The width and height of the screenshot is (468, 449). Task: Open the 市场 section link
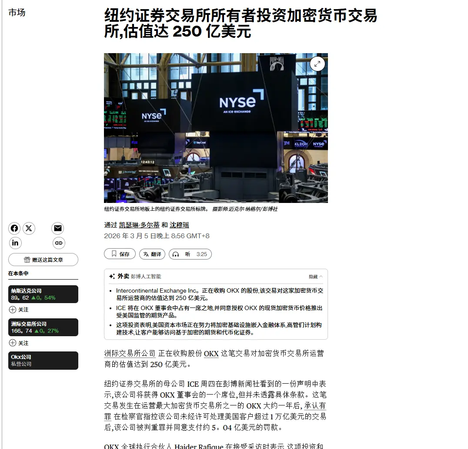pyautogui.click(x=17, y=13)
